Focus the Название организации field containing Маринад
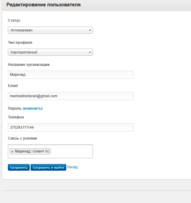 pos(71,75)
